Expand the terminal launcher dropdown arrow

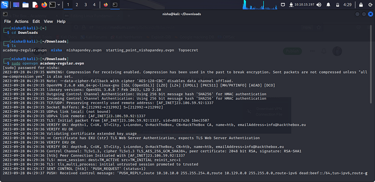59,5
